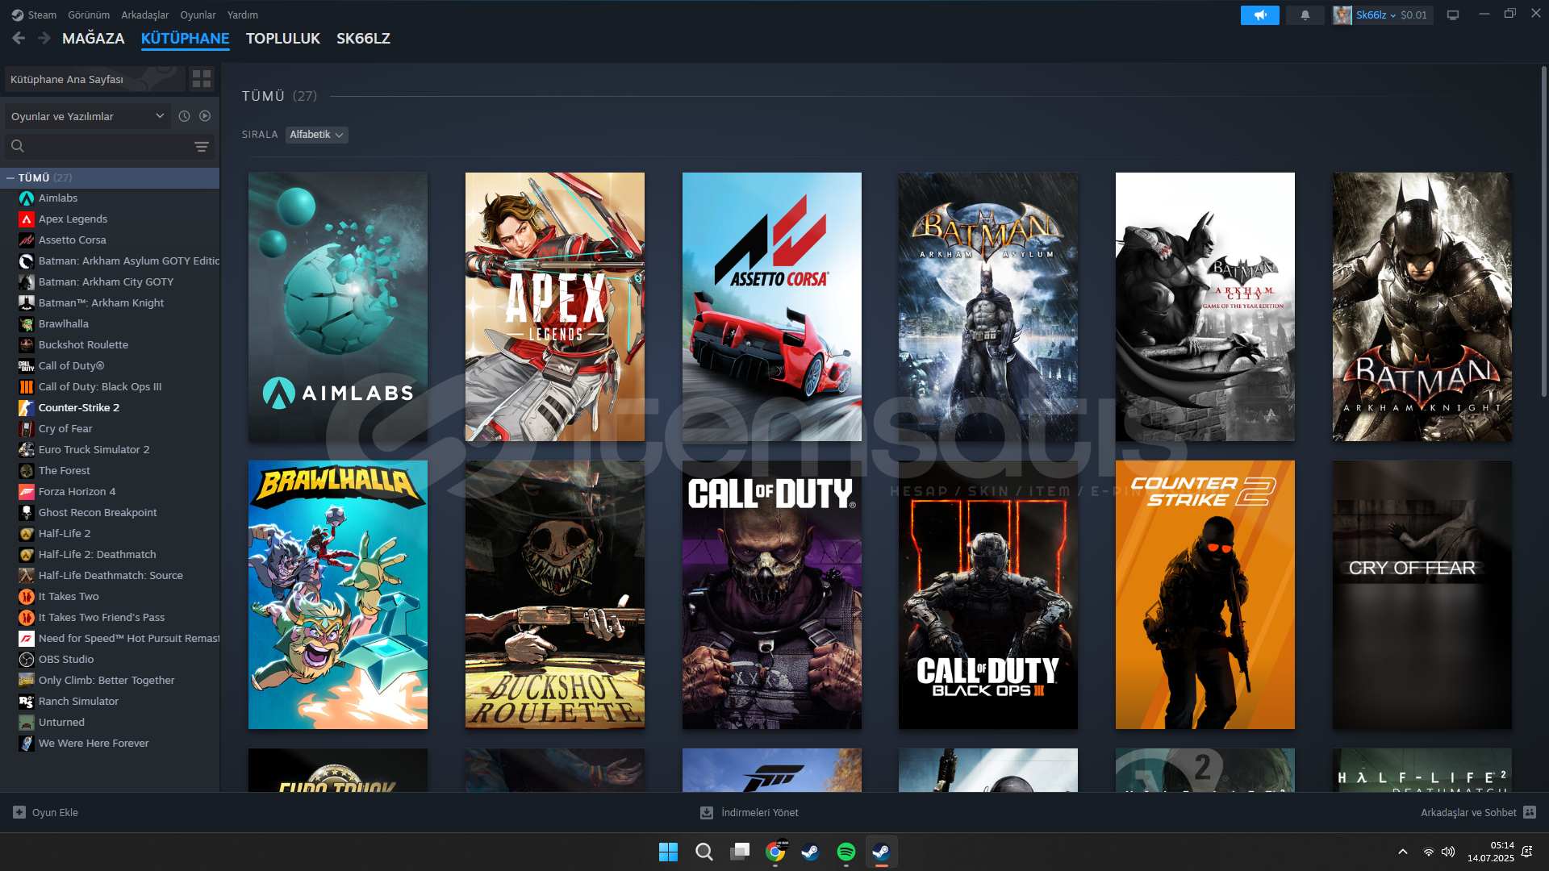This screenshot has height=871, width=1549.
Task: Select Apex Legends icon in sidebar
Action: (27, 219)
